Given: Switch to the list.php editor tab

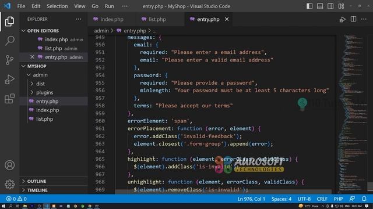Looking at the screenshot, I should [157, 19].
